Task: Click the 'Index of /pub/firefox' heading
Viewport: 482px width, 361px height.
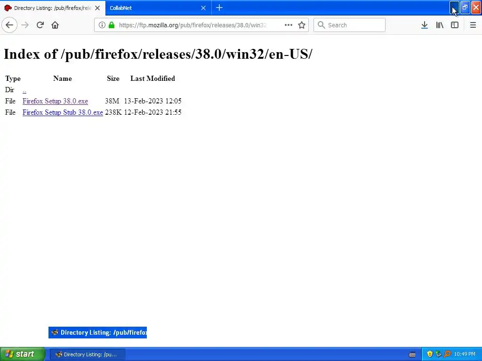Action: (158, 54)
